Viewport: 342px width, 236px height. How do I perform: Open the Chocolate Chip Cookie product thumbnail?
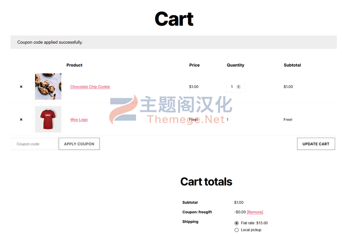(x=48, y=86)
